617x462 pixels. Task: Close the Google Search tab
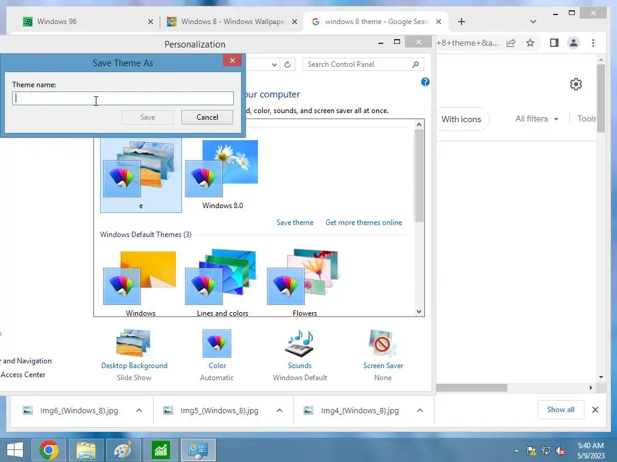click(x=439, y=22)
